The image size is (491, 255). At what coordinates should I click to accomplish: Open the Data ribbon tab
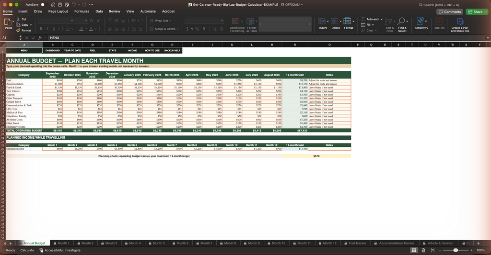point(99,11)
